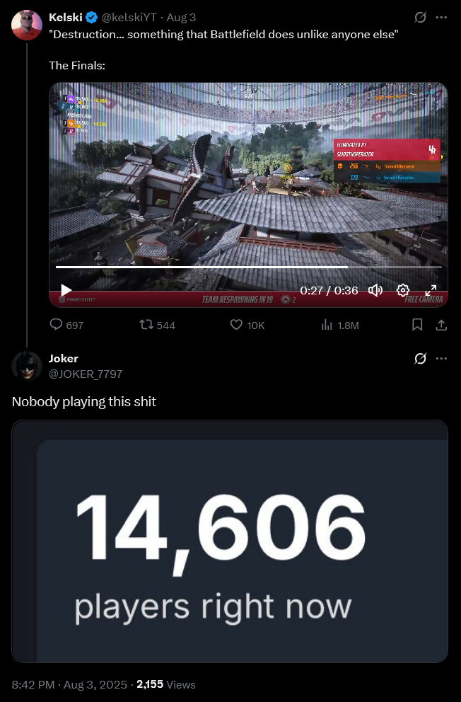Click the Grok icon on Joker's tweet
The height and width of the screenshot is (702, 461).
click(420, 359)
